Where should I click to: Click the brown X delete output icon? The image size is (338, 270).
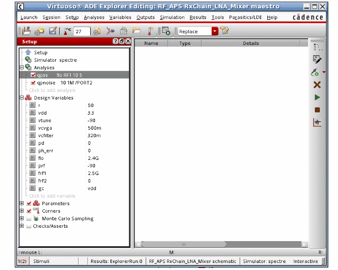[x=317, y=85]
